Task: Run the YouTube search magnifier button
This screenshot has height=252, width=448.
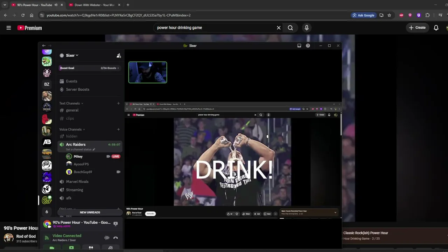Action: (290, 28)
